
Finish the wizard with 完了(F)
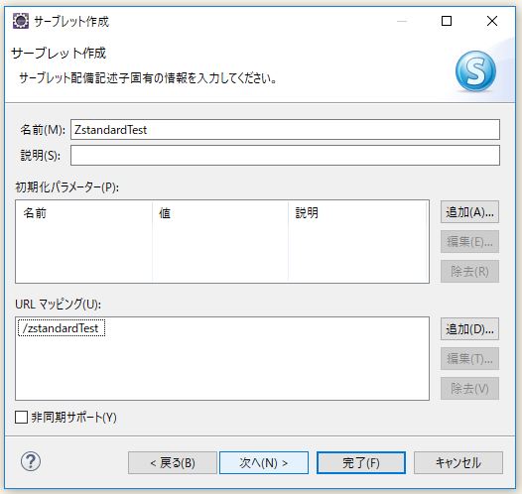(x=361, y=462)
